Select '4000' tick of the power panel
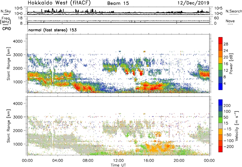Image resolution: width=242 pixels, height=167 pixels. pos(18,41)
